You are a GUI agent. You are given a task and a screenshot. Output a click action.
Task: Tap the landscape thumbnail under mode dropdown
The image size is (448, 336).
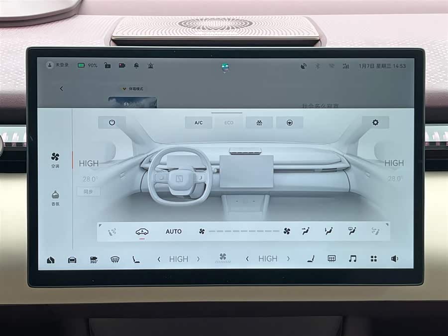click(132, 102)
